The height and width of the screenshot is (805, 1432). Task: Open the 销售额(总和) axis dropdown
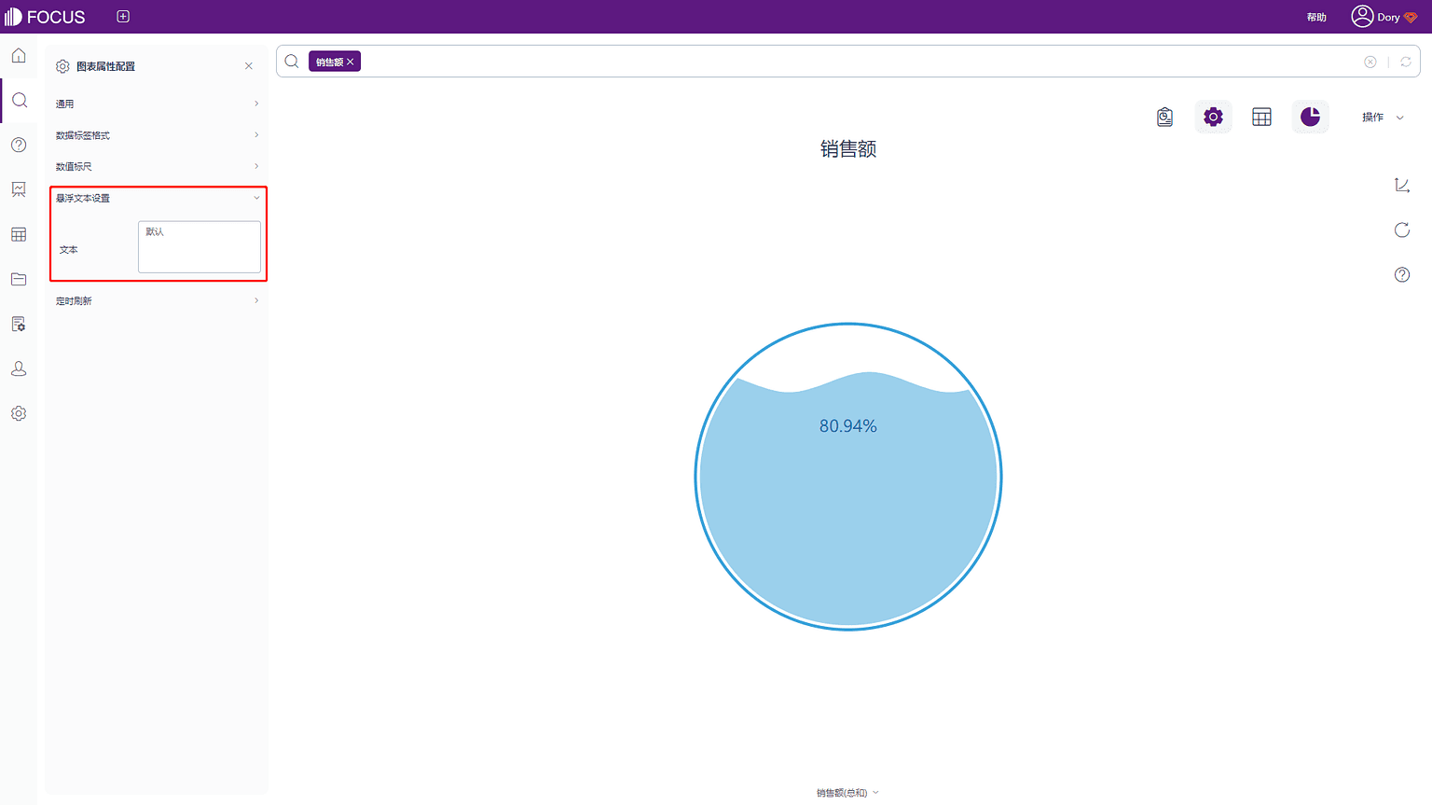(847, 793)
